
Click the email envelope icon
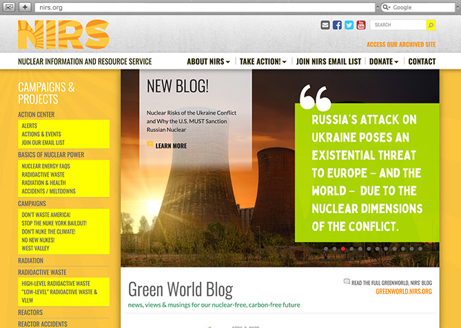click(x=325, y=25)
